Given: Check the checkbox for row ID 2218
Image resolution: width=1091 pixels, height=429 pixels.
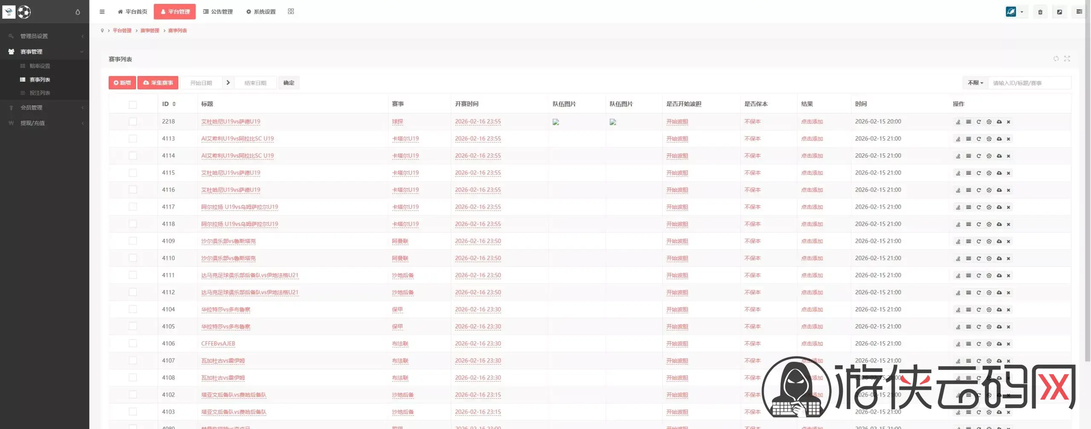Looking at the screenshot, I should coord(133,122).
